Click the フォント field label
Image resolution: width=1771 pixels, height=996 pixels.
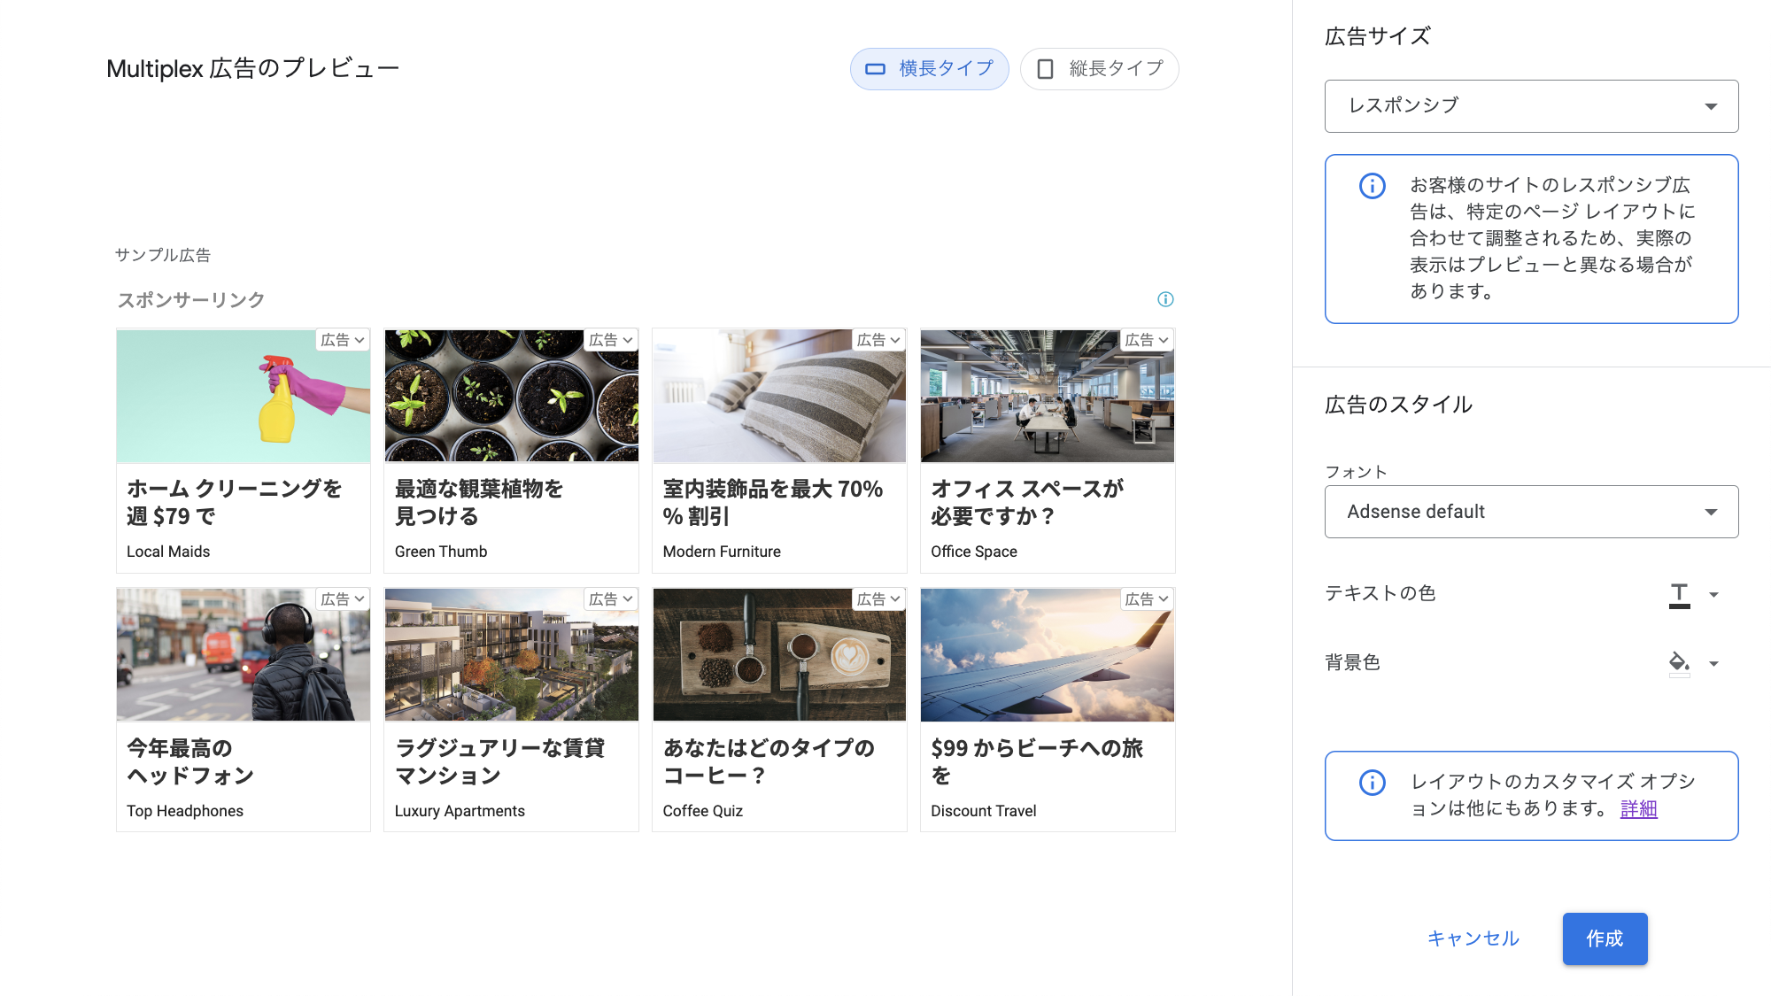[x=1356, y=472]
